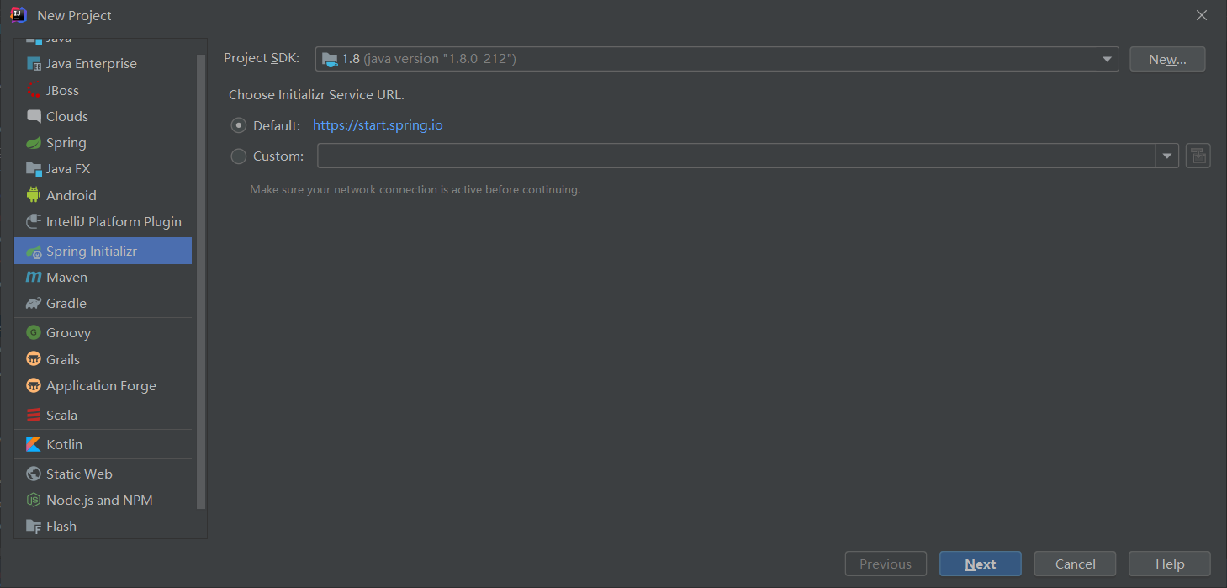Click the Grails icon
Image resolution: width=1227 pixels, height=588 pixels.
tap(34, 359)
